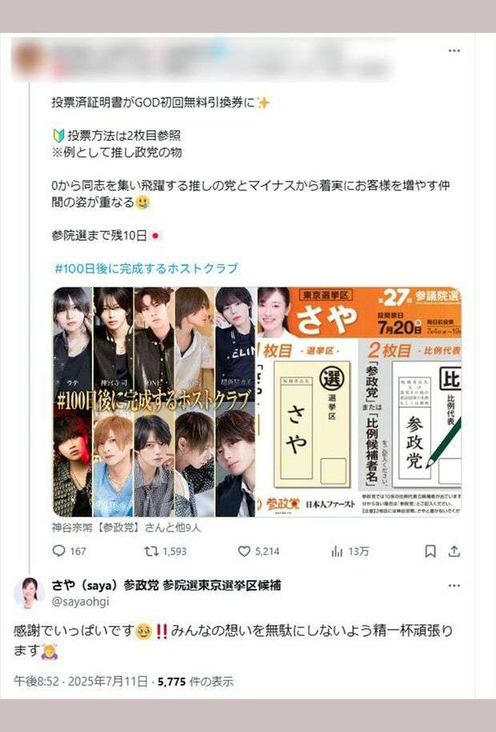Open saya's profile avatar

pyautogui.click(x=29, y=593)
